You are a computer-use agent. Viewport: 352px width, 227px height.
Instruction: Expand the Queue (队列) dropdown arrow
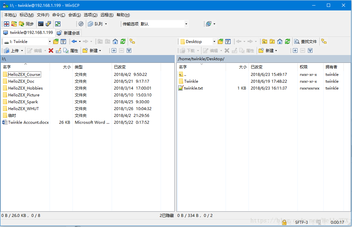[106, 24]
